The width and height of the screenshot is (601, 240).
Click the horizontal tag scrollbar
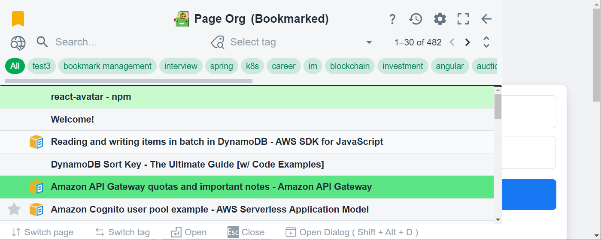(x=129, y=81)
